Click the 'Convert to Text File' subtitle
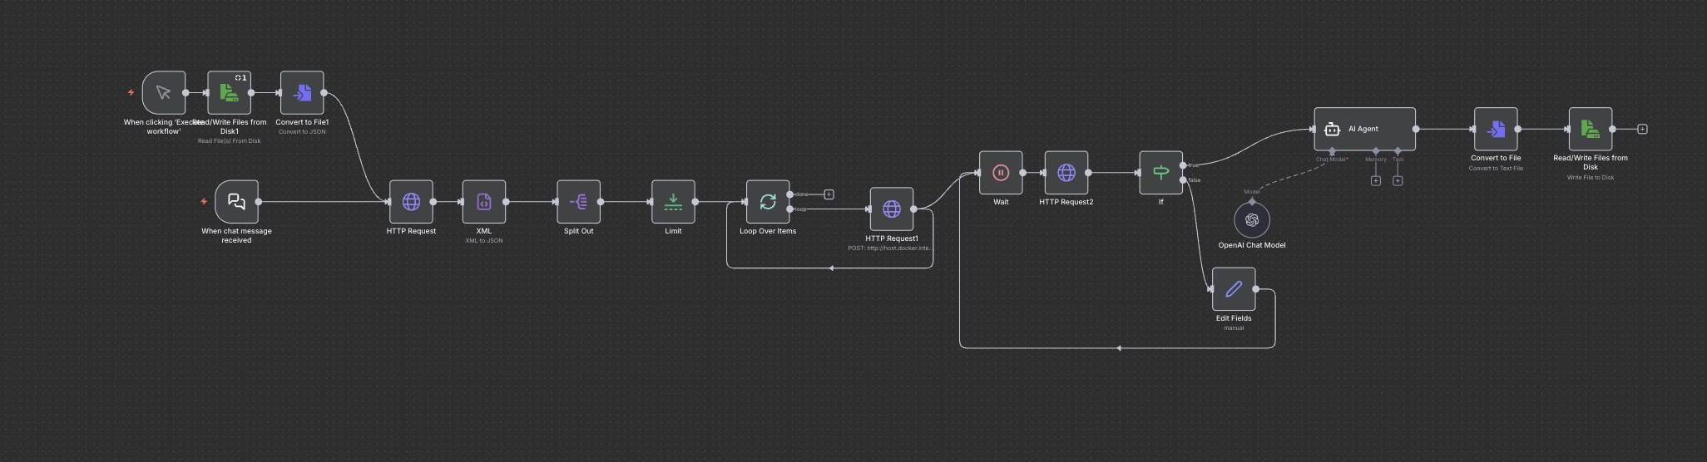This screenshot has height=462, width=1707. coord(1496,168)
